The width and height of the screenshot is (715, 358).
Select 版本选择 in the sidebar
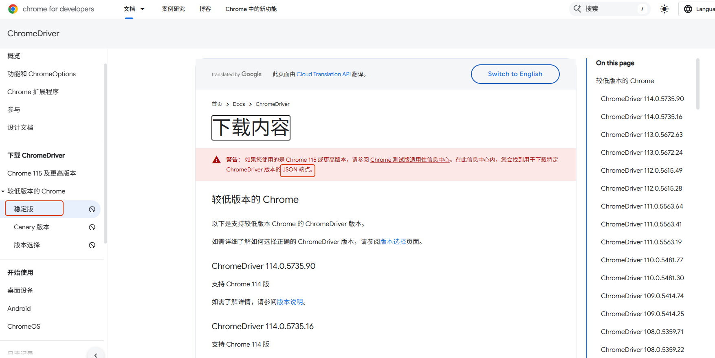click(27, 245)
